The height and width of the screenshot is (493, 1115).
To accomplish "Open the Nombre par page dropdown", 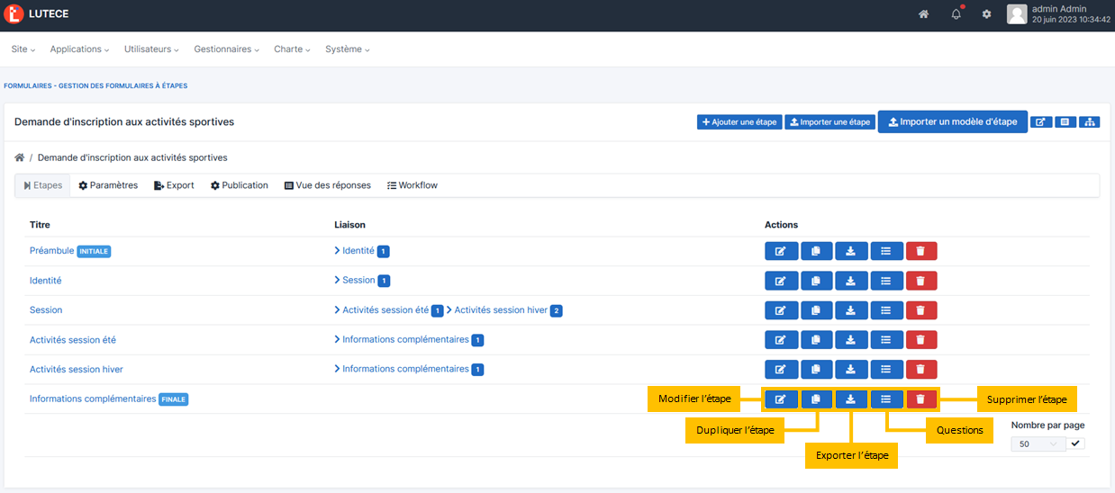I will (1038, 444).
